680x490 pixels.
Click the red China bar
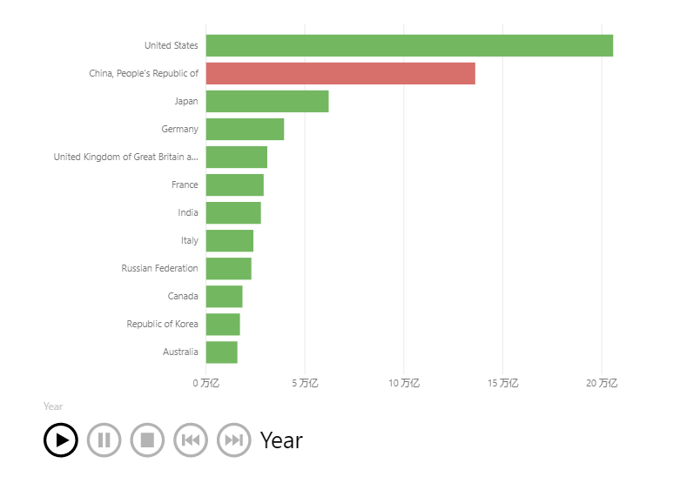(340, 73)
